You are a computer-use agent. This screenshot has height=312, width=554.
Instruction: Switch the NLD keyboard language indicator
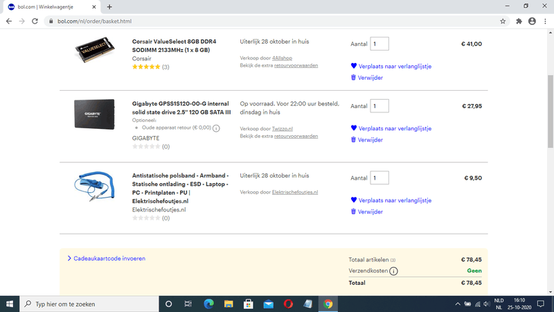pyautogui.click(x=499, y=304)
